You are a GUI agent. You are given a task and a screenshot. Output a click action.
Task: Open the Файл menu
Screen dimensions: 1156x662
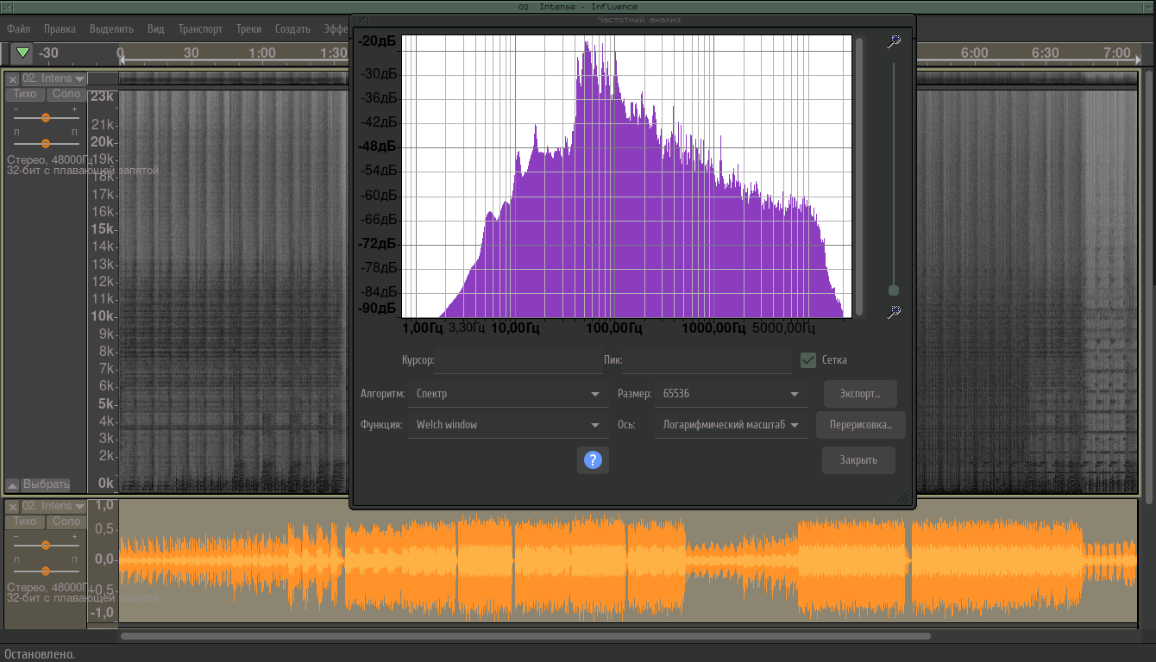(x=18, y=28)
